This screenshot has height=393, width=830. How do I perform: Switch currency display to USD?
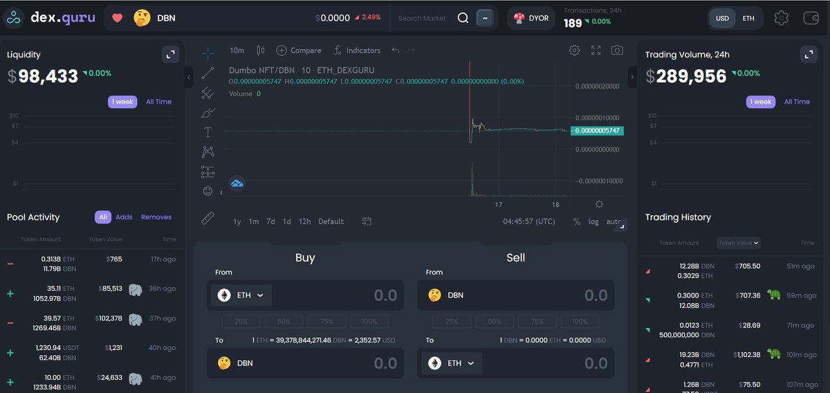coord(722,18)
